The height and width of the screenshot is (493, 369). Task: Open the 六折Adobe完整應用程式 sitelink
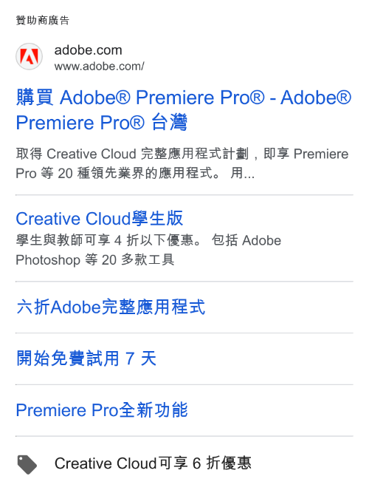[111, 307]
